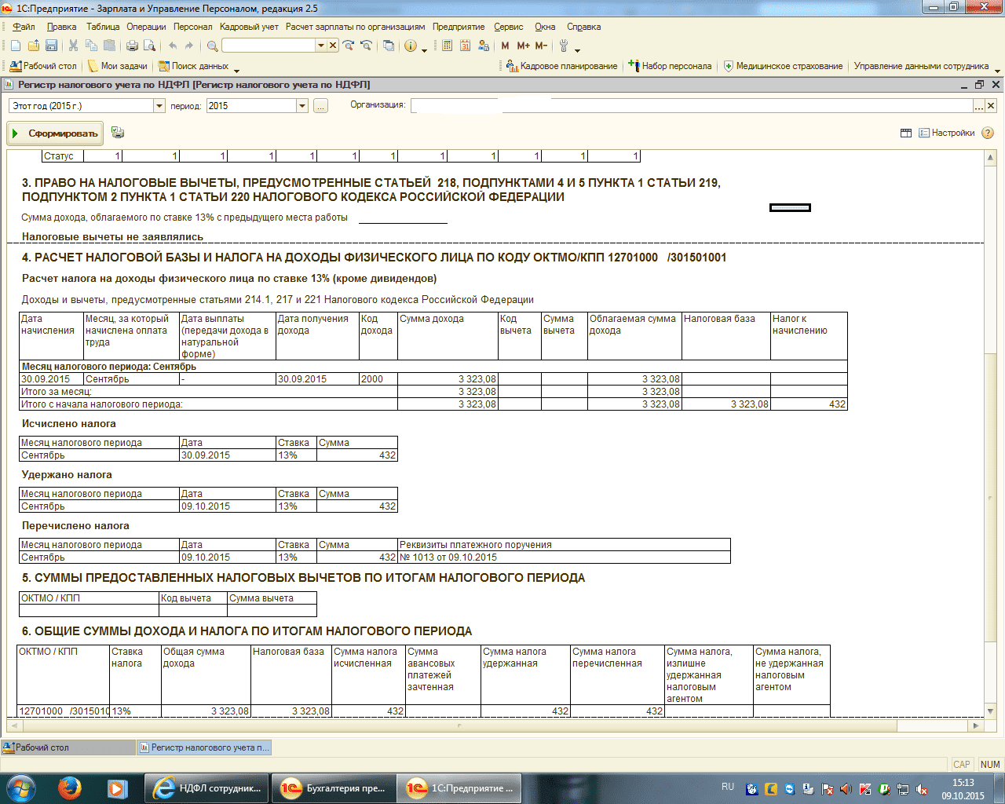This screenshot has width=1005, height=804.
Task: Open the 'Сервис' menu
Action: 509,27
